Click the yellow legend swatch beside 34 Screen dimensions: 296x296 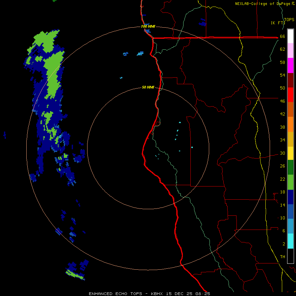coord(290,153)
